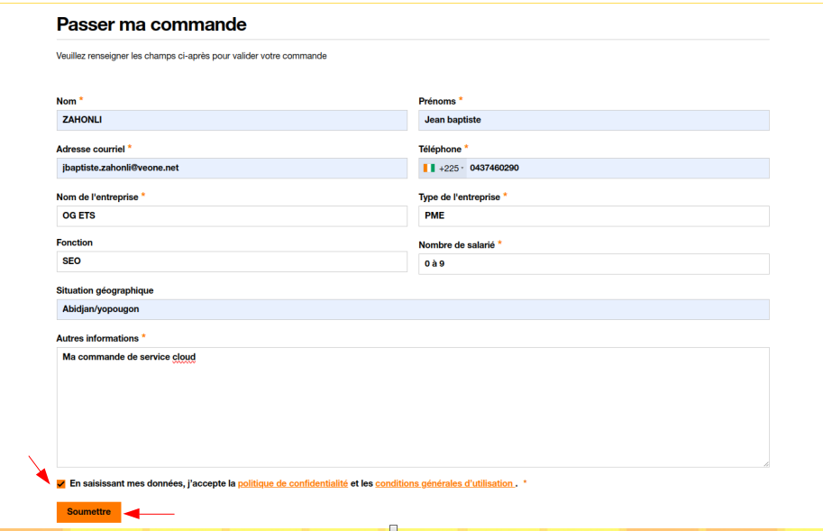Click the Prénoms field with Jean baptiste
823x531 pixels.
click(593, 121)
